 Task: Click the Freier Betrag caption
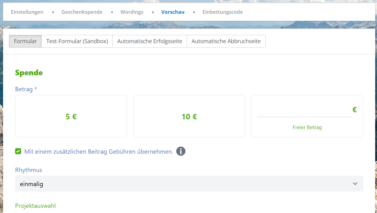[307, 127]
